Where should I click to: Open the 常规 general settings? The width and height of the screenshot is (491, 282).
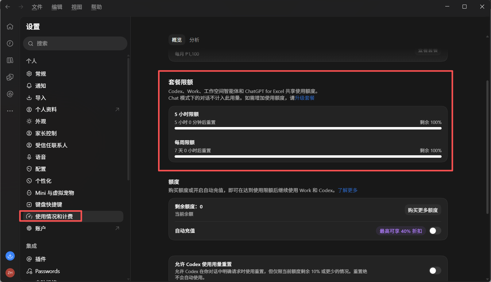[73, 74]
